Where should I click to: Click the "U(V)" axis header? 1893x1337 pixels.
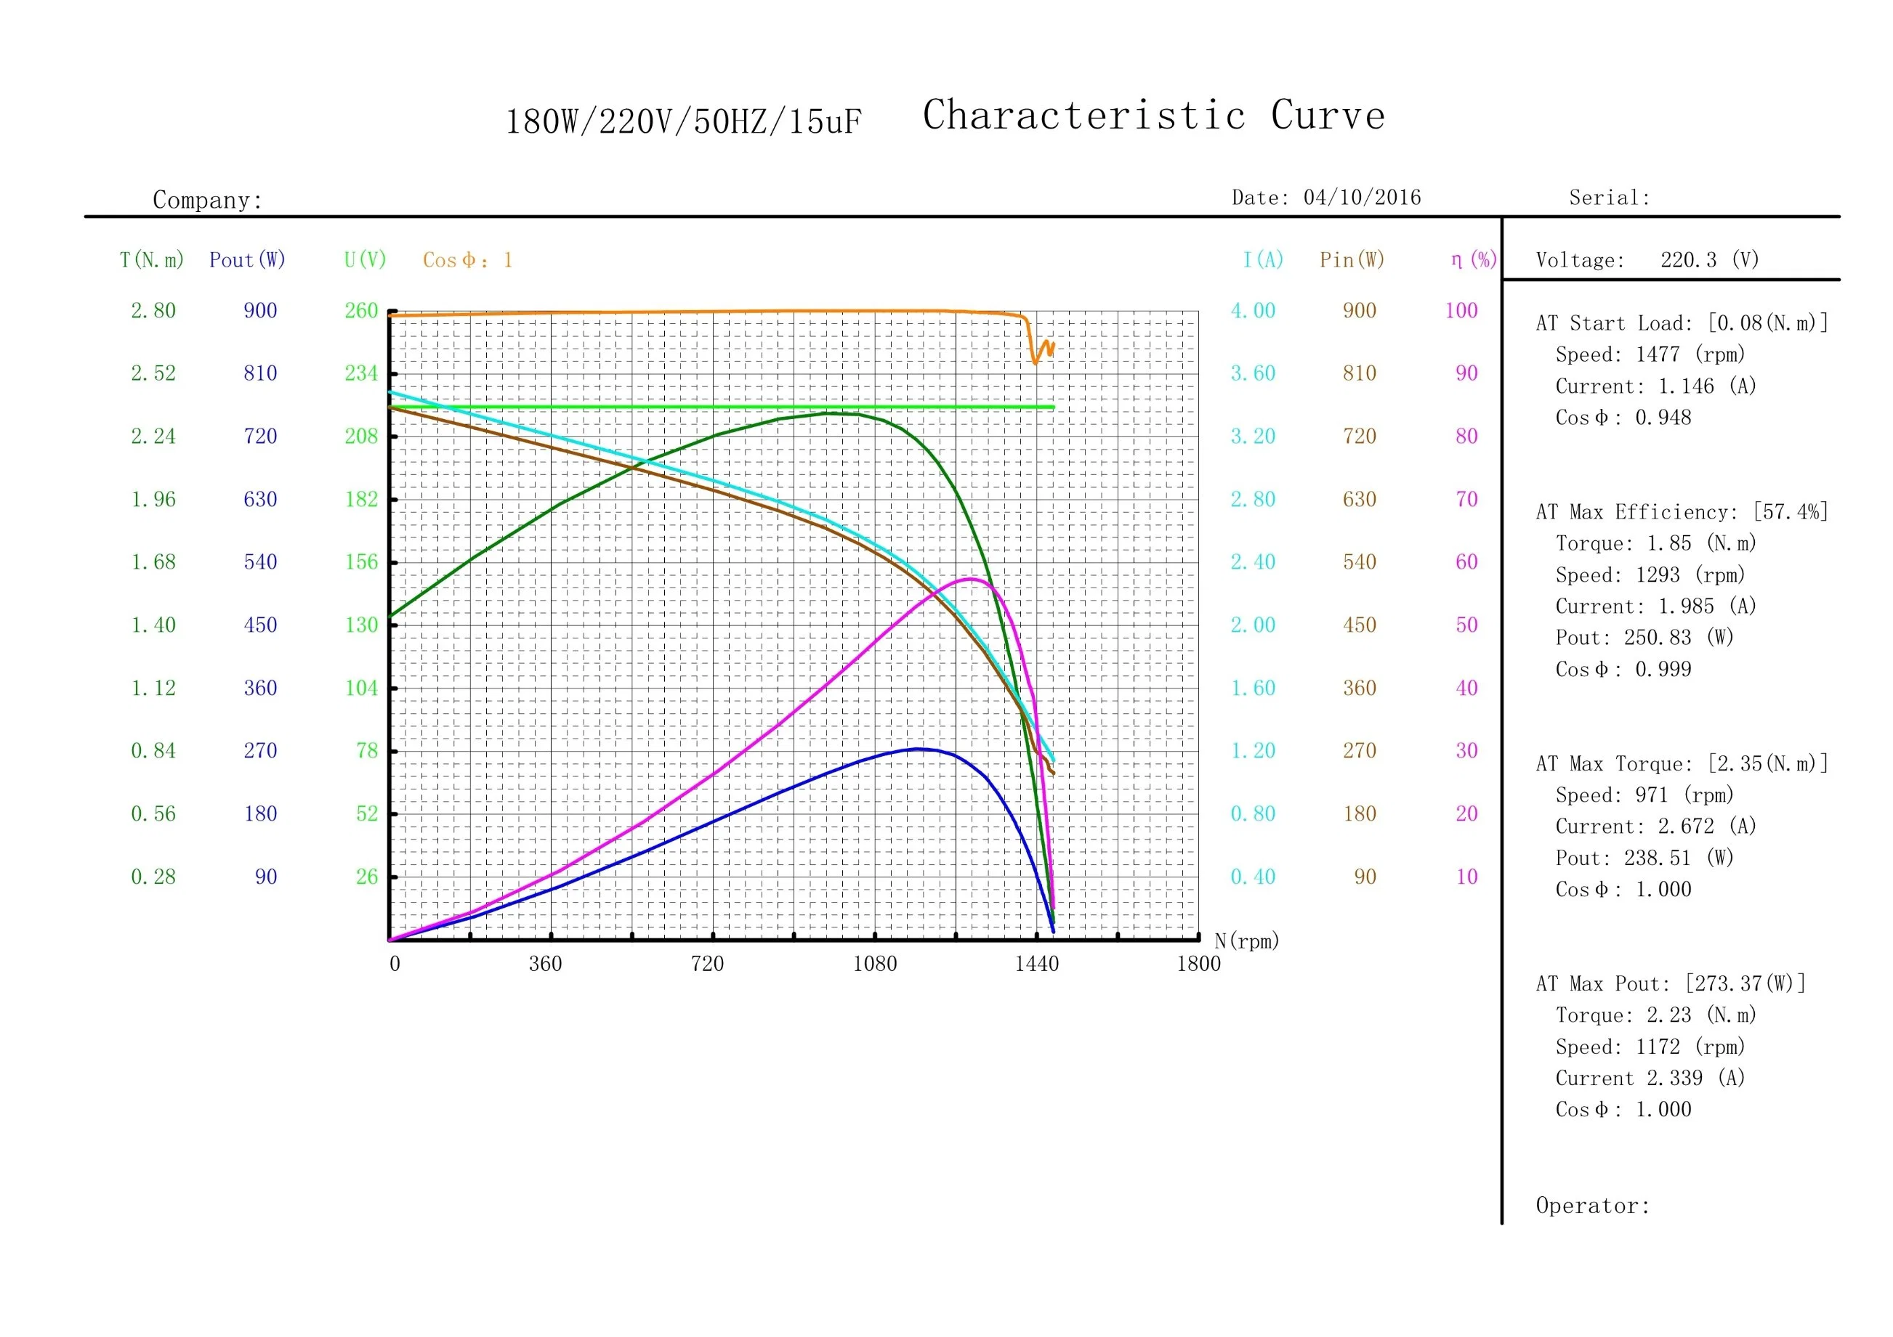(x=366, y=260)
